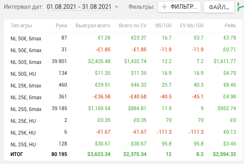Select the NL 25€, HU row
Screen dimensions: 244x164
click(123, 132)
